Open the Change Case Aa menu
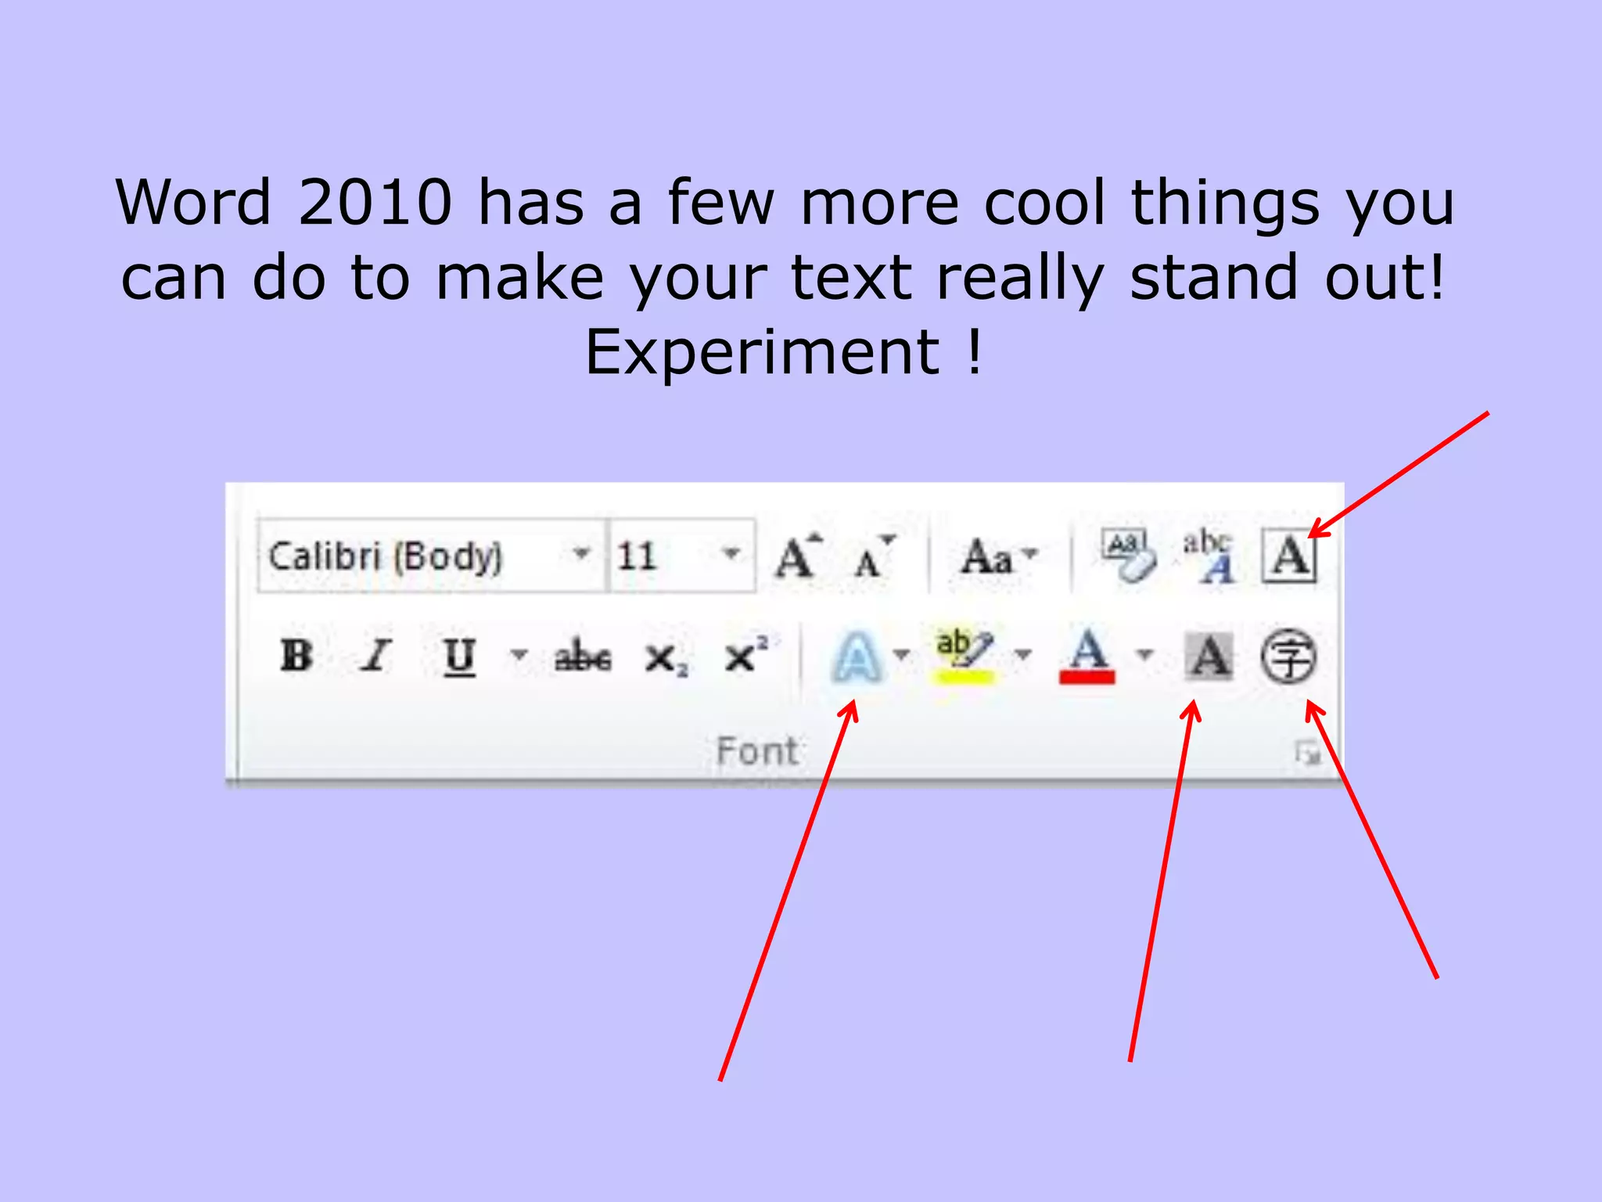The height and width of the screenshot is (1202, 1602). [999, 557]
